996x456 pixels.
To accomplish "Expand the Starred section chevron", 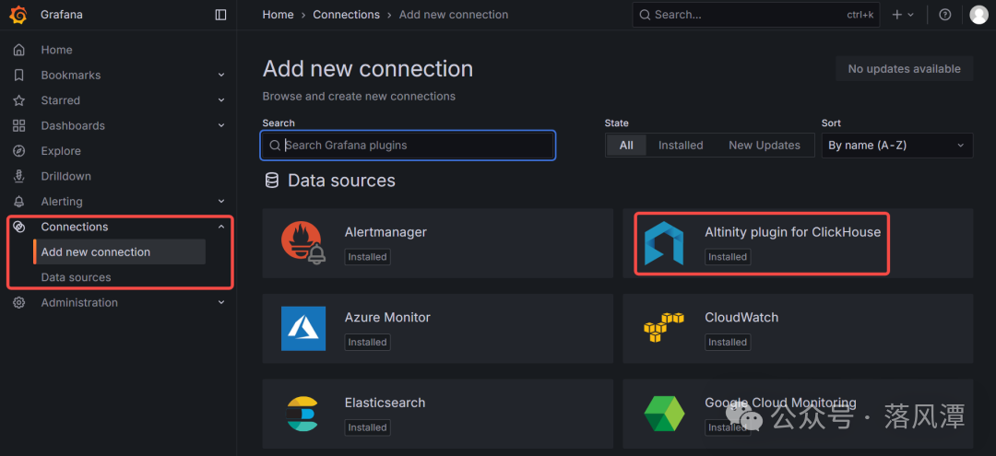I will tap(221, 100).
